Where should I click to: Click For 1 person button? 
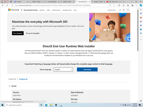point(18,33)
